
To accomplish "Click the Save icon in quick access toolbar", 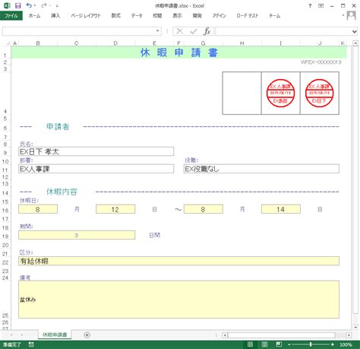I will [x=18, y=5].
